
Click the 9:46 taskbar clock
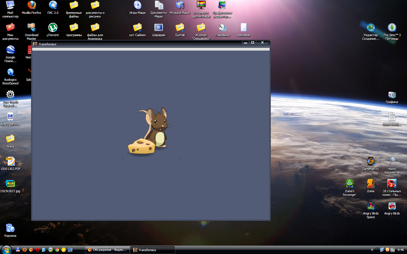pyautogui.click(x=400, y=250)
